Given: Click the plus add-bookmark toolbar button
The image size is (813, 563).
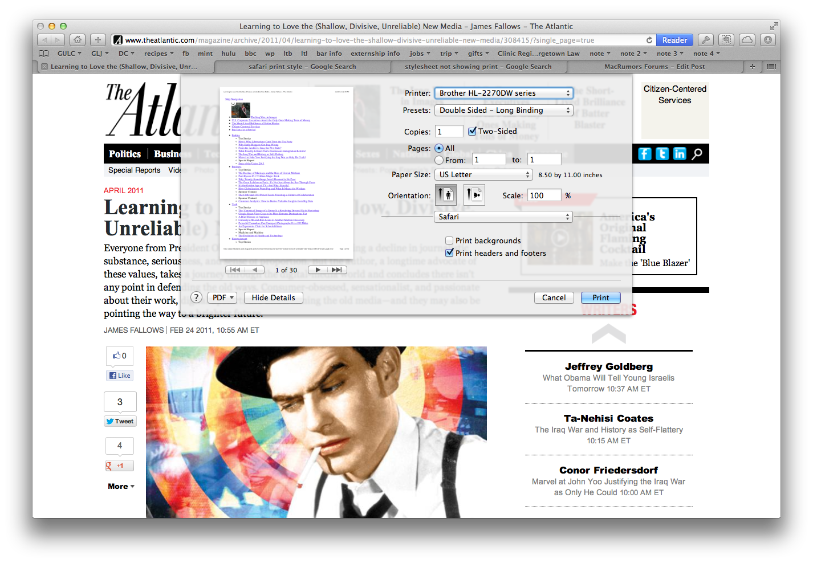Looking at the screenshot, I should 98,40.
